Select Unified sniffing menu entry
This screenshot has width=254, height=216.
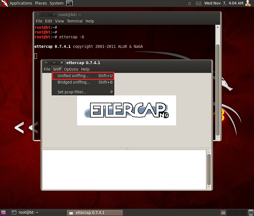83,76
